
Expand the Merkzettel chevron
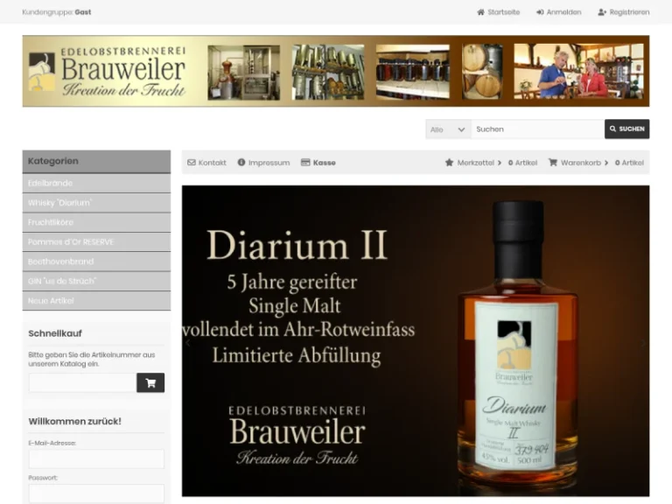(x=500, y=163)
